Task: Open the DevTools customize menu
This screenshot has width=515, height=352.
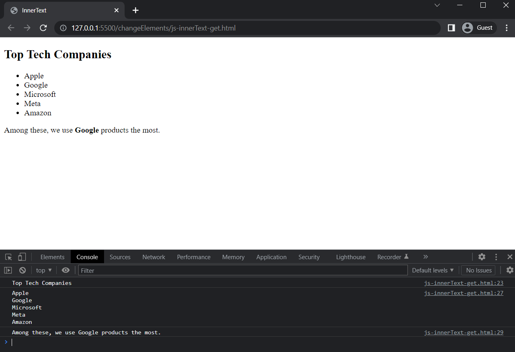Action: click(x=496, y=256)
